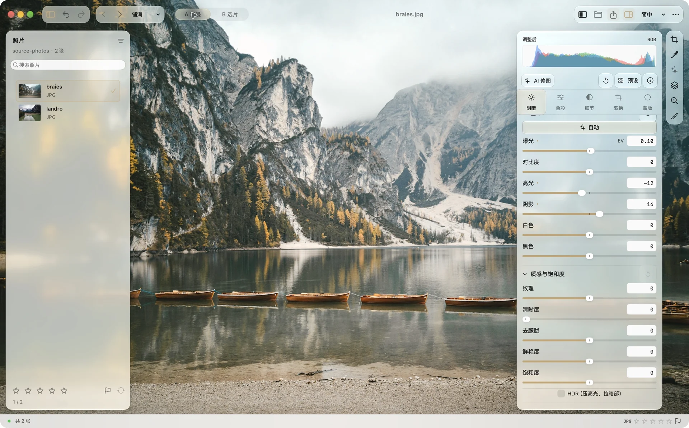Click the share export icon
Image resolution: width=689 pixels, height=428 pixels.
coord(613,14)
